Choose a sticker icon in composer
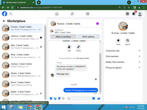This screenshot has height=110, width=147. tap(59, 98)
